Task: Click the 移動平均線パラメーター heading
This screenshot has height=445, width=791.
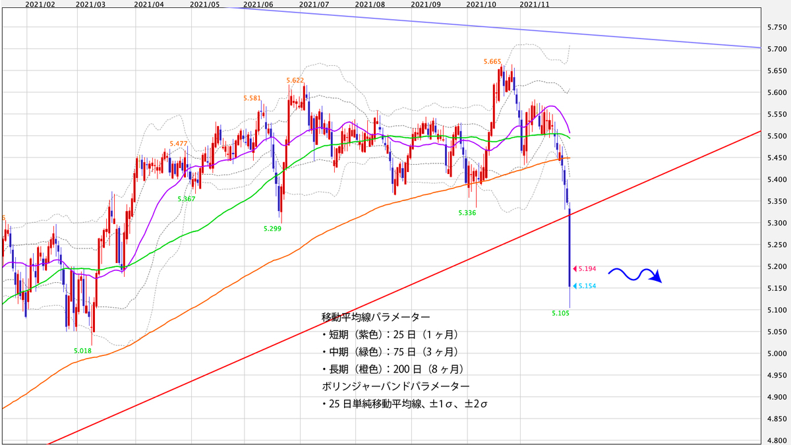Action: coord(376,317)
